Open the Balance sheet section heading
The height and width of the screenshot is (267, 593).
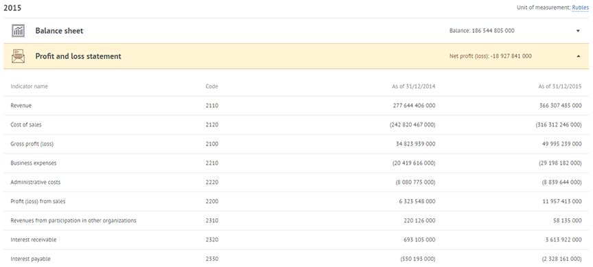click(x=60, y=31)
